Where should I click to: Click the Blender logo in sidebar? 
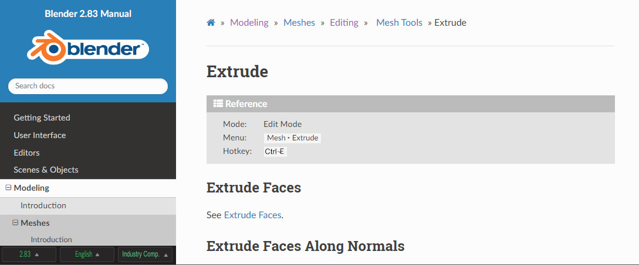coord(88,48)
